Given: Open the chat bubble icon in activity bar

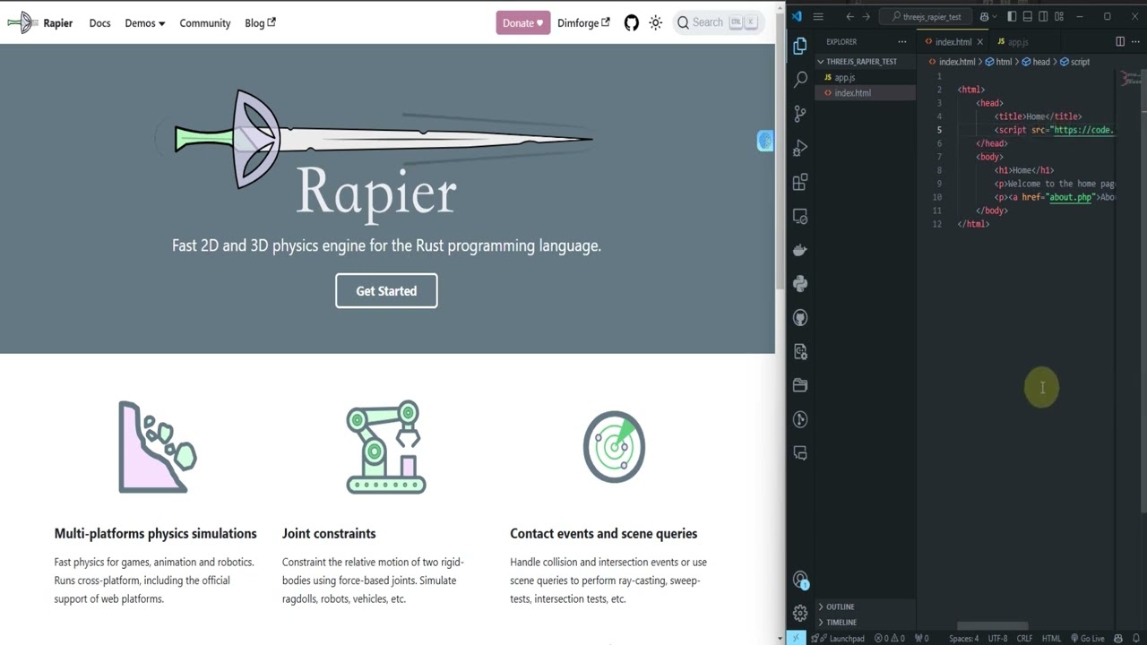Looking at the screenshot, I should tap(800, 453).
